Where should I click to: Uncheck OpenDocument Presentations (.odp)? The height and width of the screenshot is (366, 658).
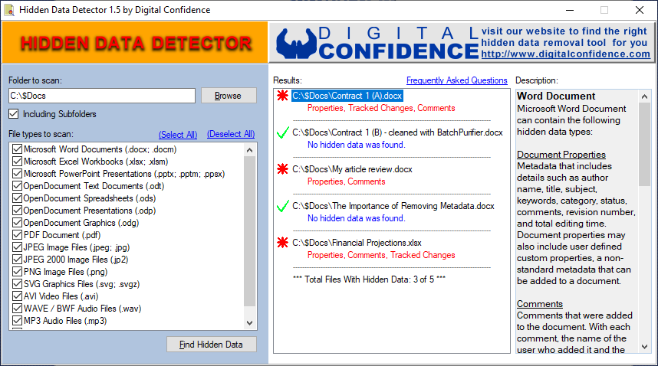(17, 211)
